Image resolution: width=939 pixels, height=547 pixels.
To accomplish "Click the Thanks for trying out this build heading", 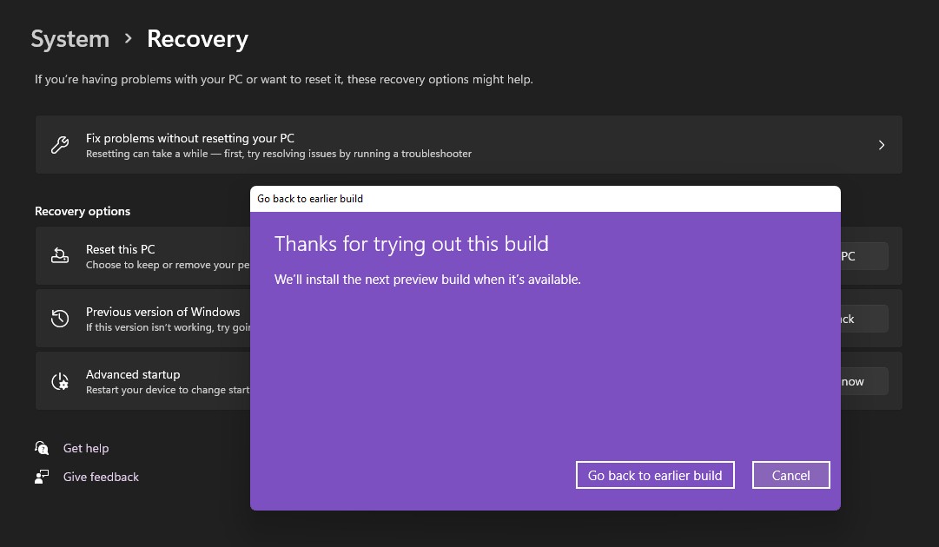I will (412, 244).
